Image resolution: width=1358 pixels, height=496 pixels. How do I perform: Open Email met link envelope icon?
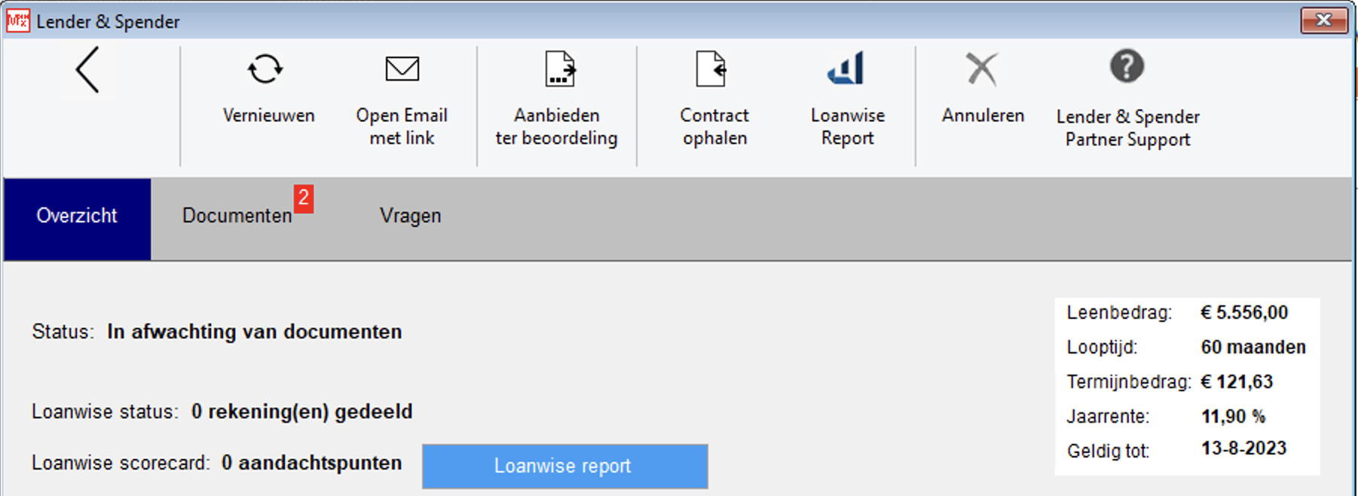(402, 69)
